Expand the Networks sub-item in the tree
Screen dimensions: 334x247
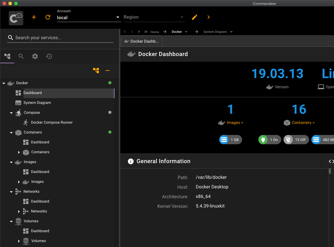coord(19,212)
